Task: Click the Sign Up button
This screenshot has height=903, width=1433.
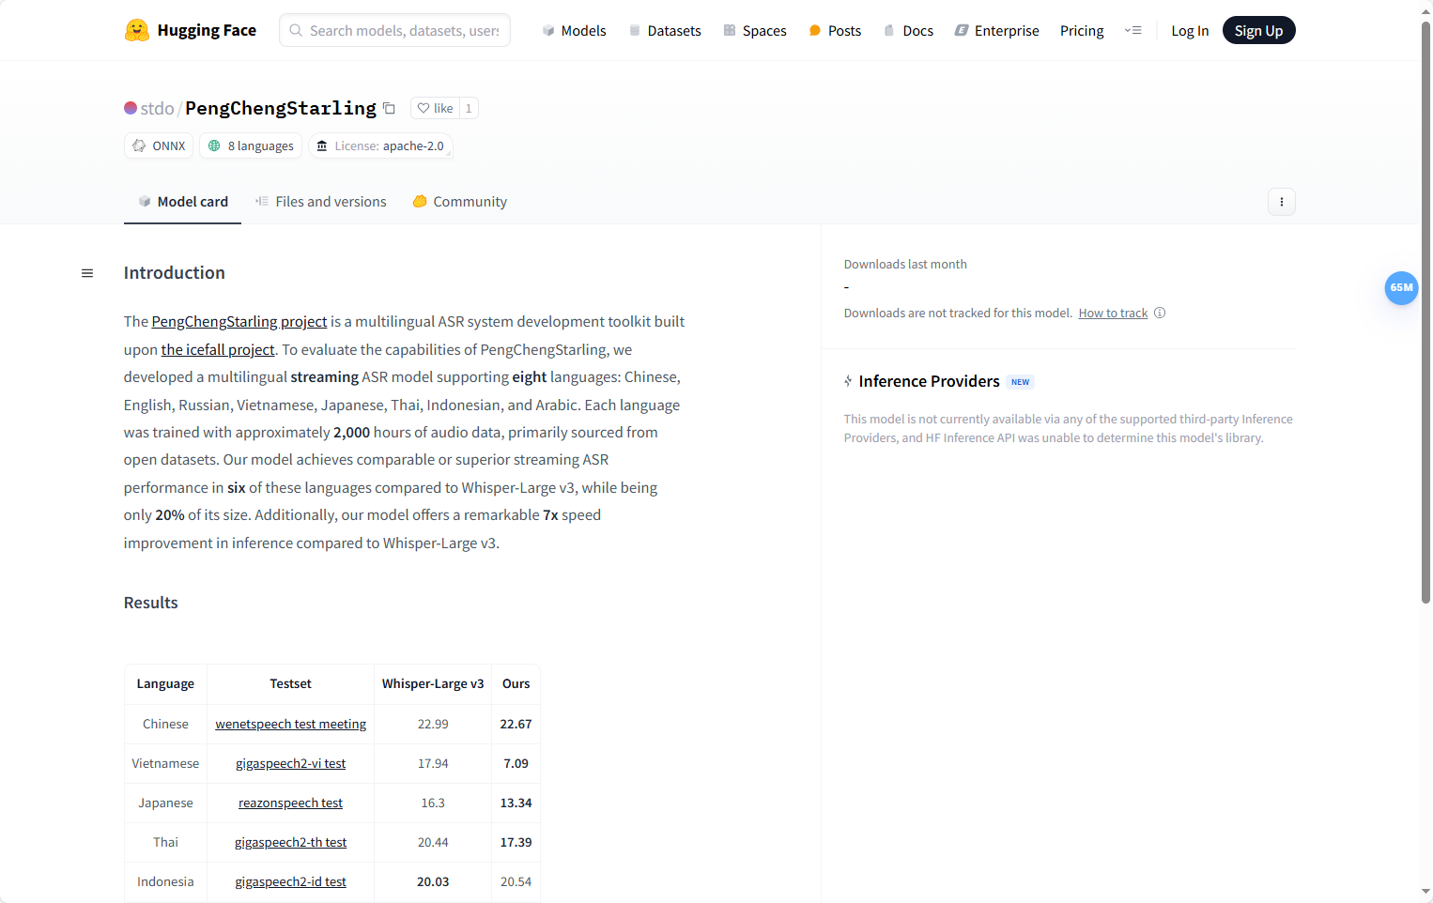Action: click(1258, 31)
